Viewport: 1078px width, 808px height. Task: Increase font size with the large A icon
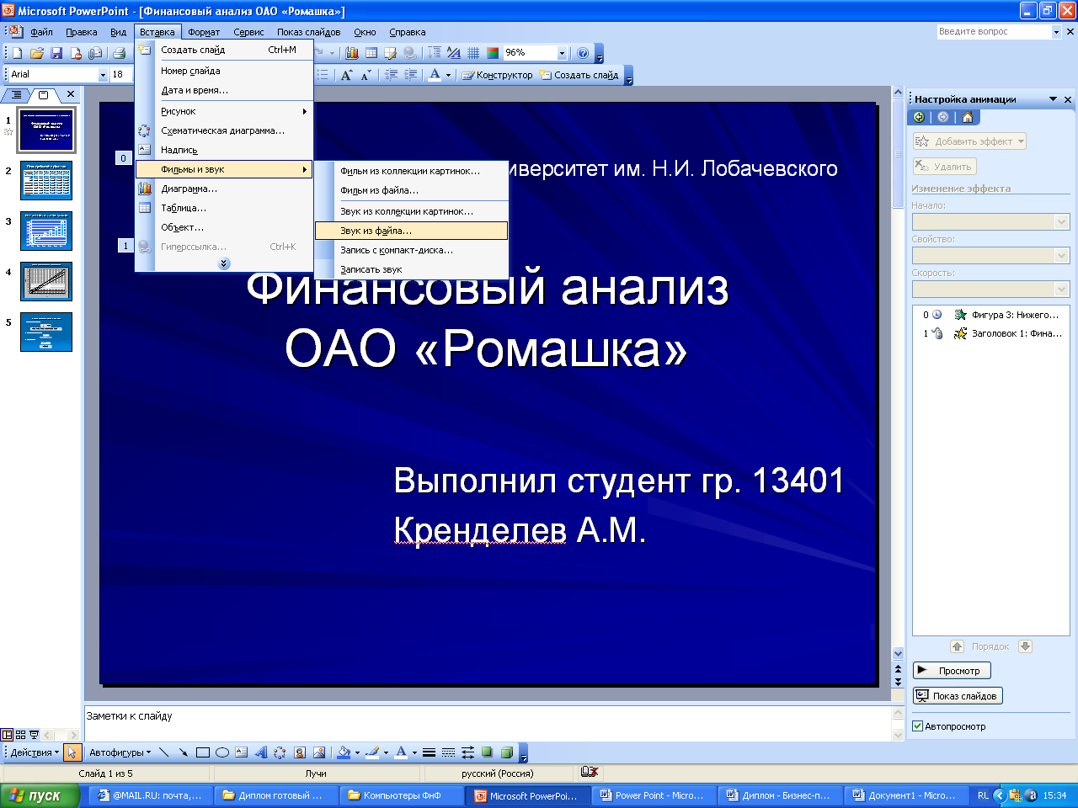pos(346,75)
